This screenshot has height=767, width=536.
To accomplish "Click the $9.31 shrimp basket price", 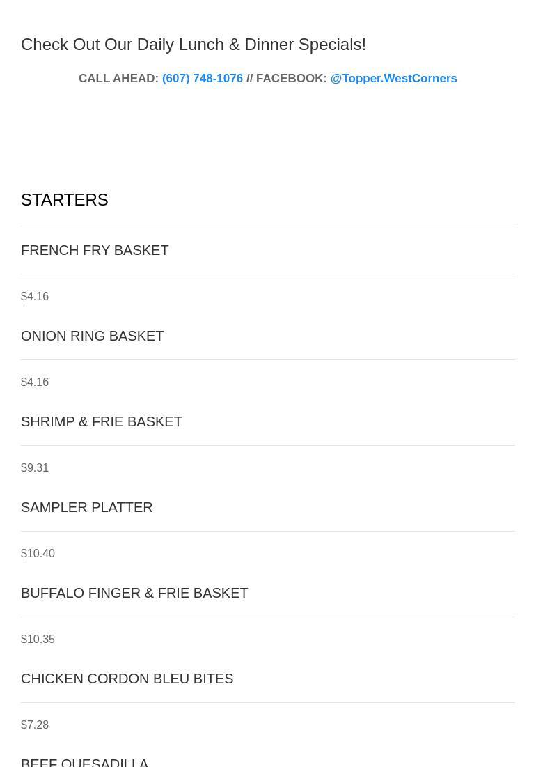I will 35,467.
